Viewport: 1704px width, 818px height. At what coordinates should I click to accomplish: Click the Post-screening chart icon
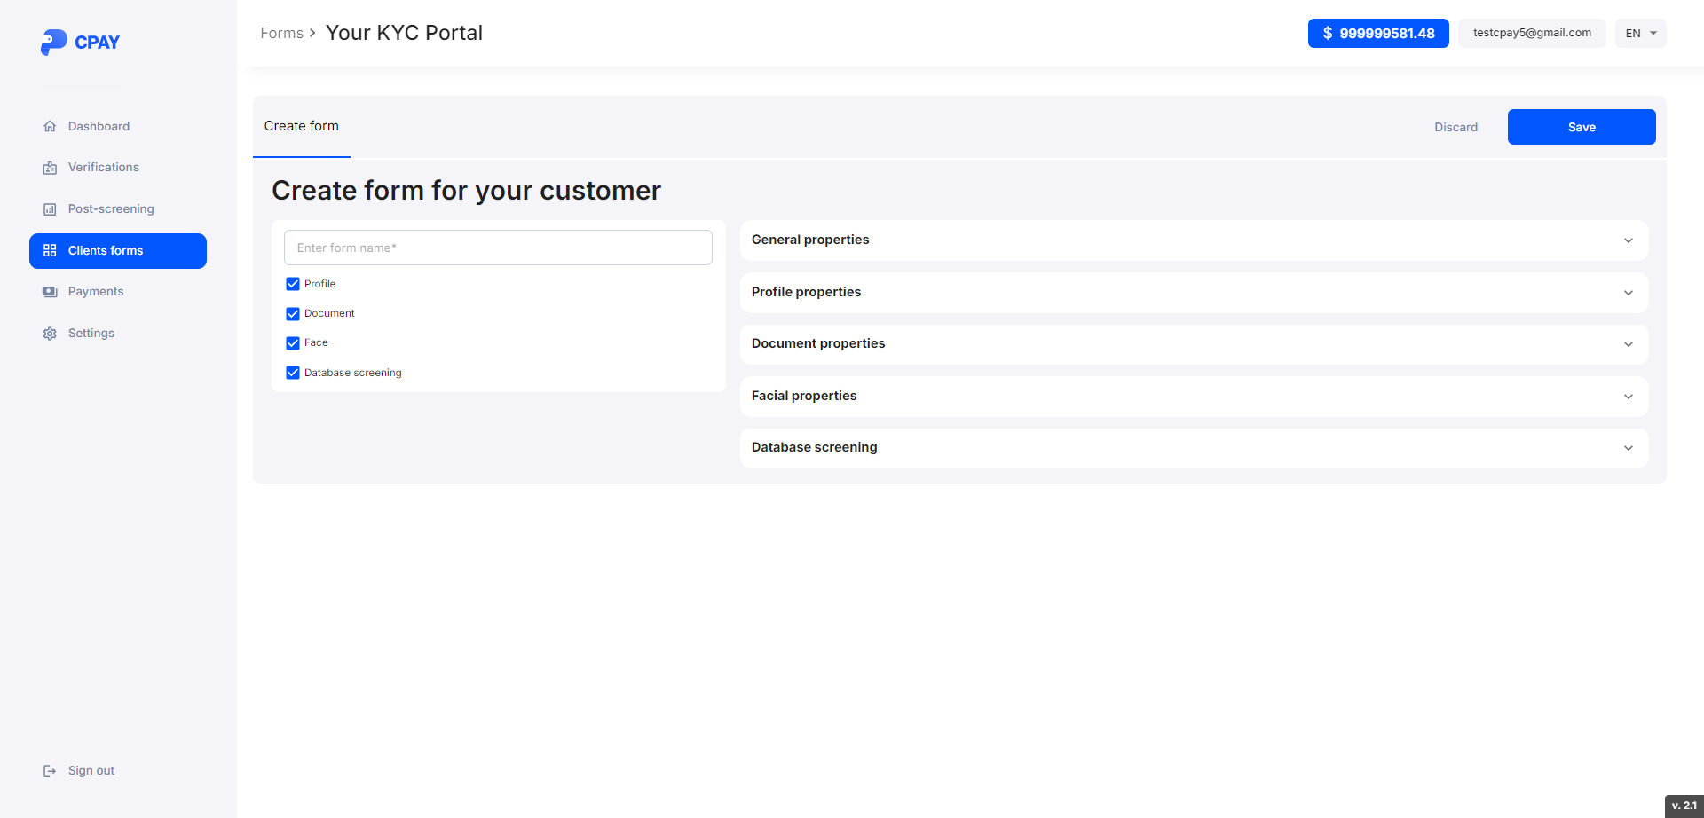click(50, 209)
